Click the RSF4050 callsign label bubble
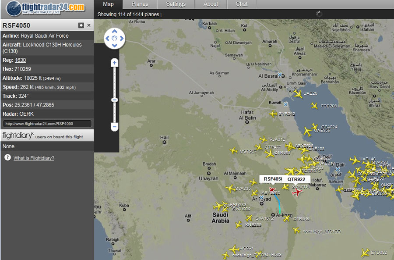Viewport: 394px width, 260px height. point(271,179)
